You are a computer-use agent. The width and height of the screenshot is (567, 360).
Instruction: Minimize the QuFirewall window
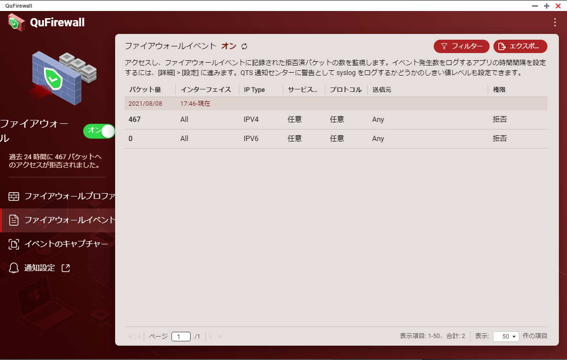click(535, 6)
